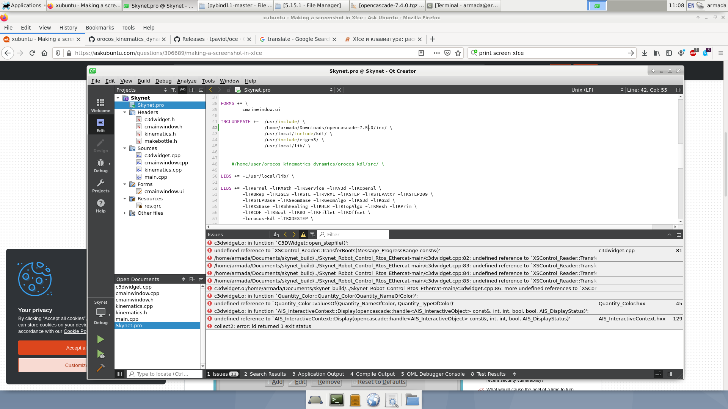This screenshot has height=409, width=728.
Task: Open Test Results pane tab
Action: pos(488,374)
